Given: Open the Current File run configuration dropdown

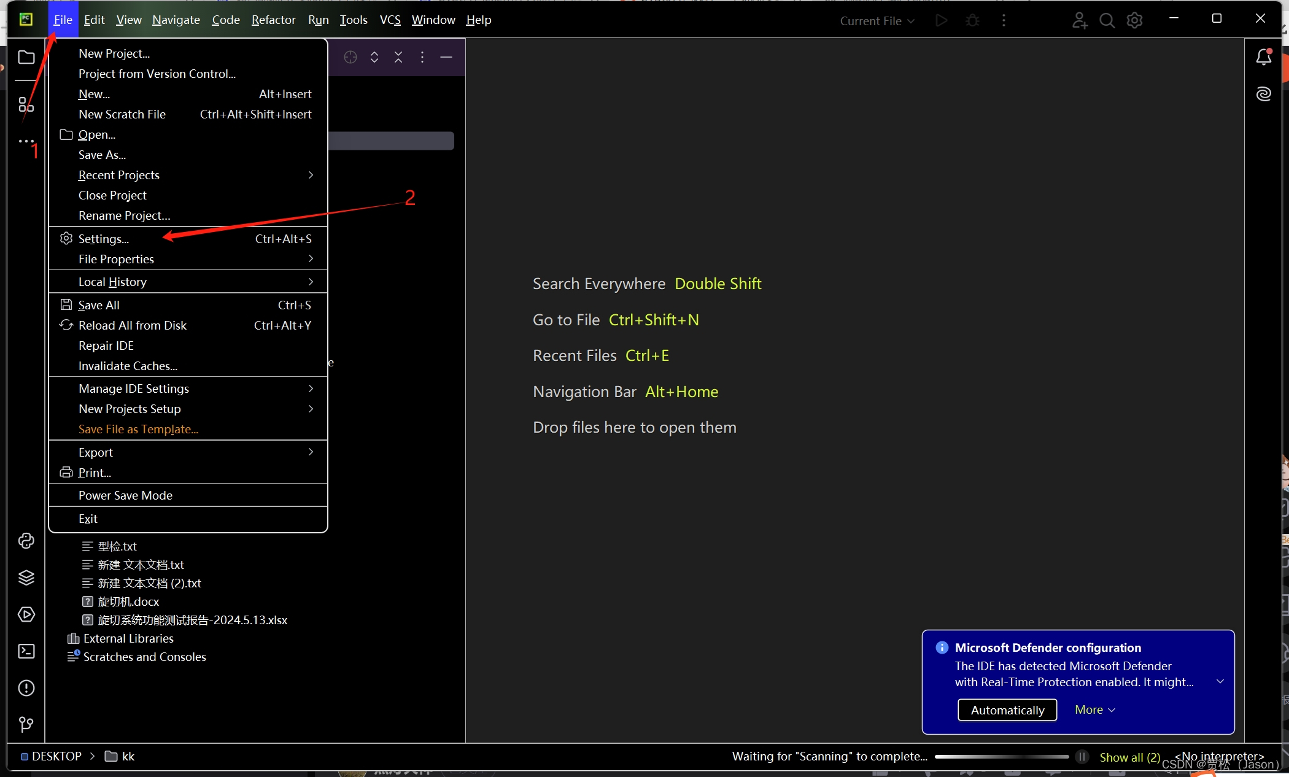Looking at the screenshot, I should click(877, 20).
